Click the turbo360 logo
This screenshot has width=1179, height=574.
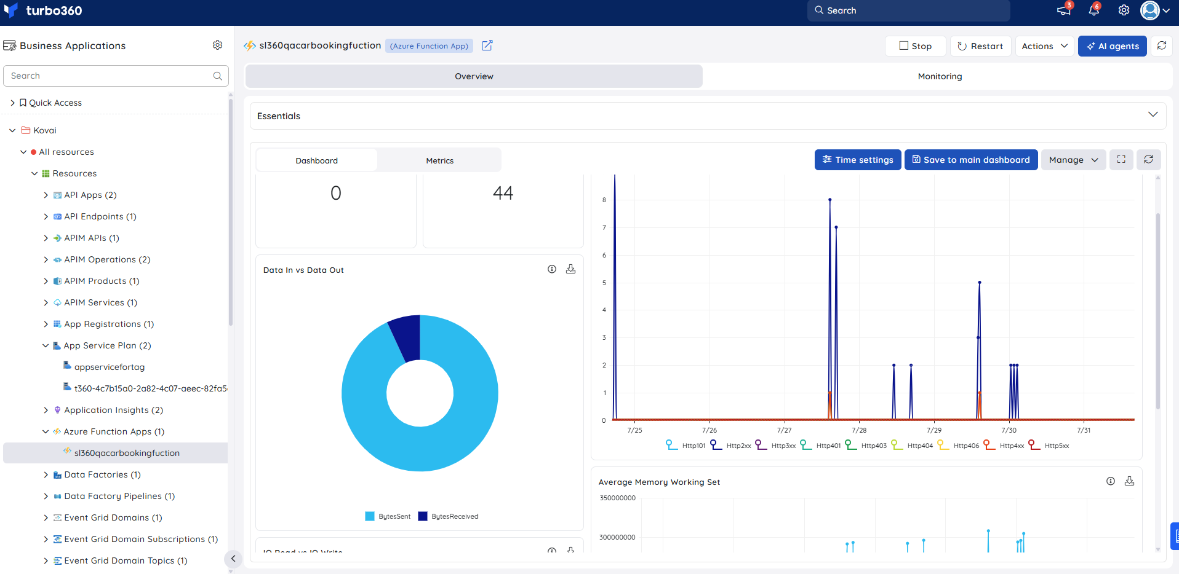43,10
